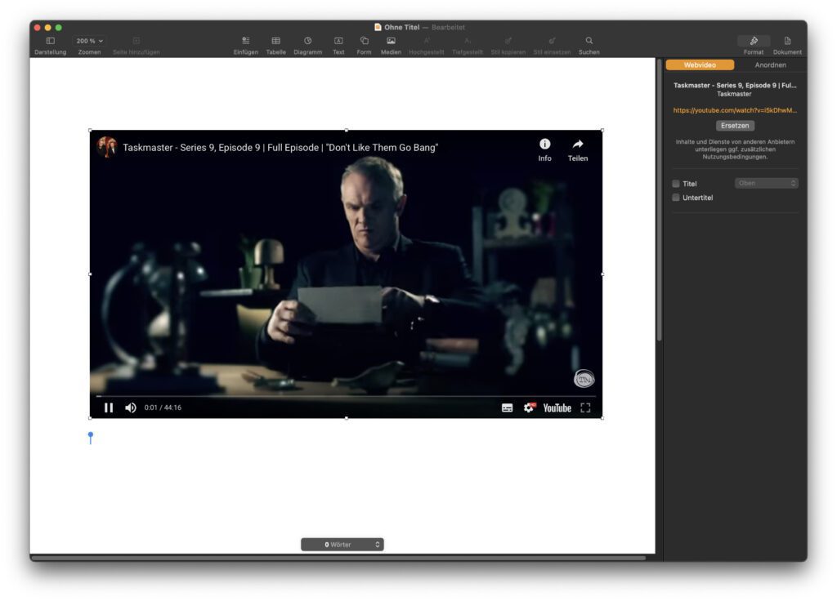This screenshot has width=837, height=601.
Task: Mute the video volume speaker
Action: (130, 408)
